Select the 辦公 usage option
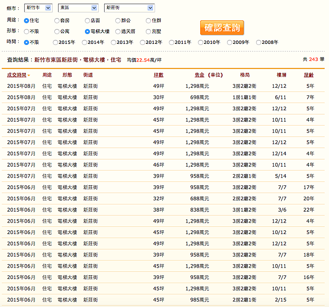 (x=118, y=20)
